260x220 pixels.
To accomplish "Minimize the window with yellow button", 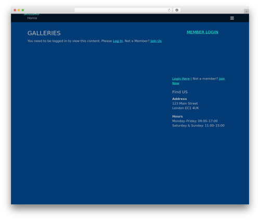I will [x=19, y=10].
